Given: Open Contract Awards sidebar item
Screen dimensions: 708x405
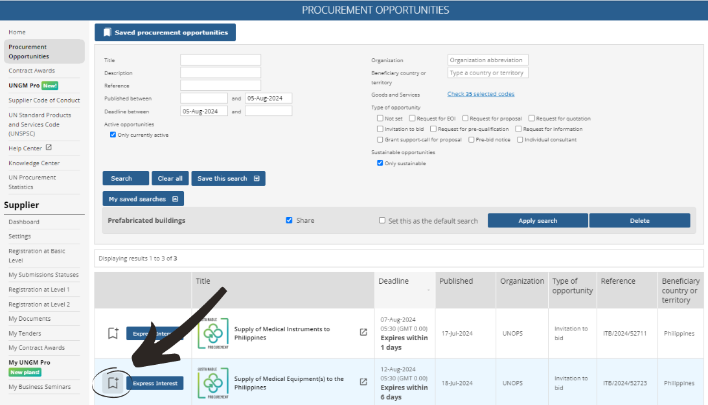Looking at the screenshot, I should tap(32, 71).
